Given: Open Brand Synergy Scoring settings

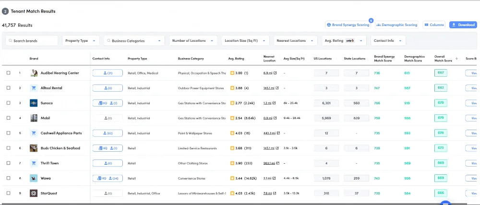Looking at the screenshot, I should [348, 25].
